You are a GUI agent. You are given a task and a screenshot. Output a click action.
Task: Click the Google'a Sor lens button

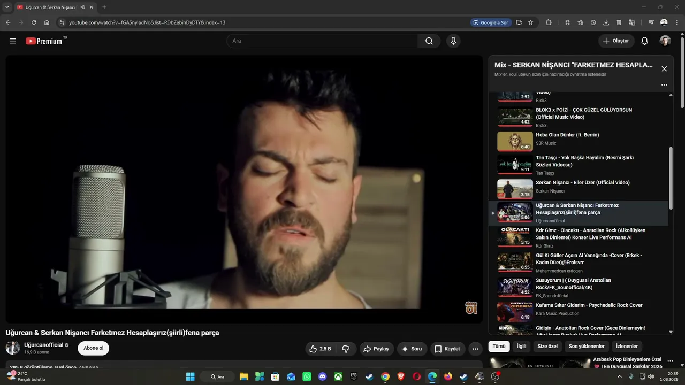490,22
